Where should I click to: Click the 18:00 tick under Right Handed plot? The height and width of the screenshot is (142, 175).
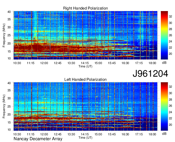(152, 63)
